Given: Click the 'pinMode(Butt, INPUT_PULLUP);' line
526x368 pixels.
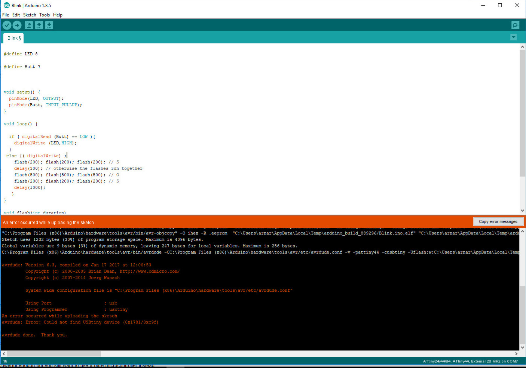Looking at the screenshot, I should [x=45, y=105].
